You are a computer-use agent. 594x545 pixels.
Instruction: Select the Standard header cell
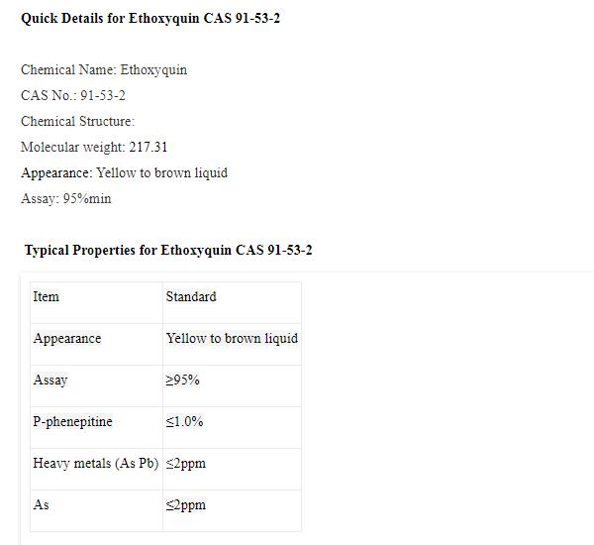pos(191,296)
